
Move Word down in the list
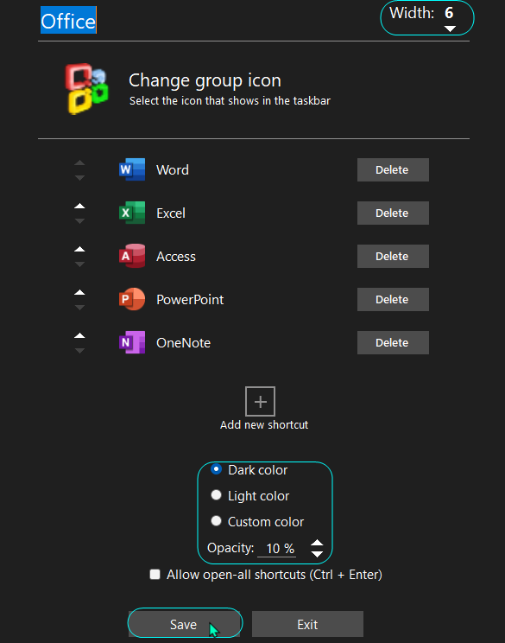(x=79, y=178)
